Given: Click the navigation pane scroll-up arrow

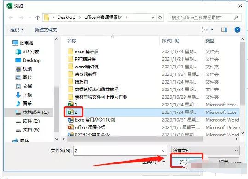Looking at the screenshot, I should pos(57,39).
